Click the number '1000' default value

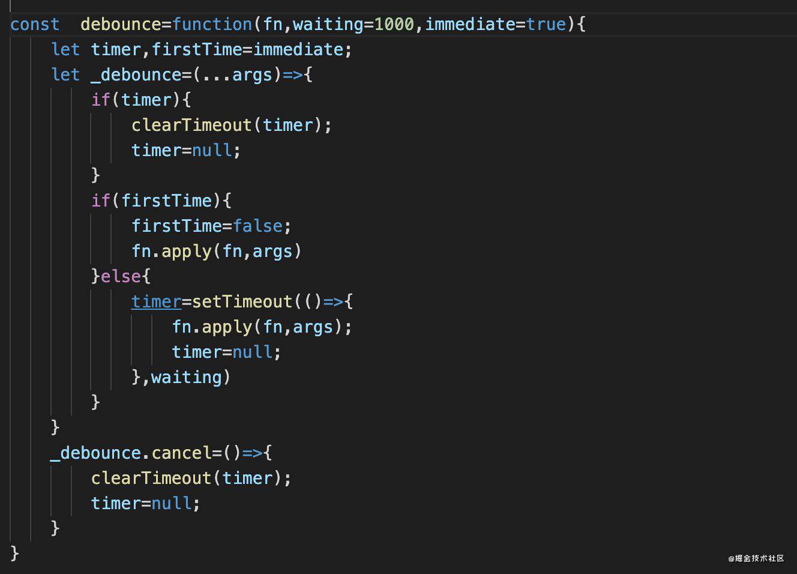point(394,25)
